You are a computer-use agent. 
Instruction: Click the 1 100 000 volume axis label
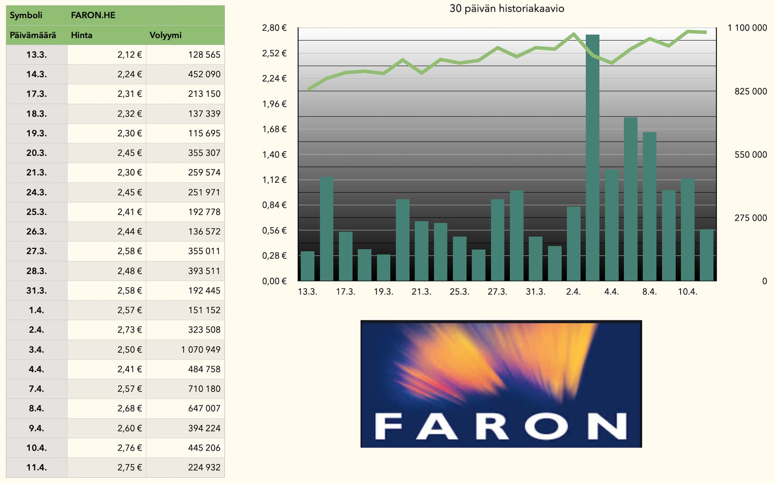747,28
